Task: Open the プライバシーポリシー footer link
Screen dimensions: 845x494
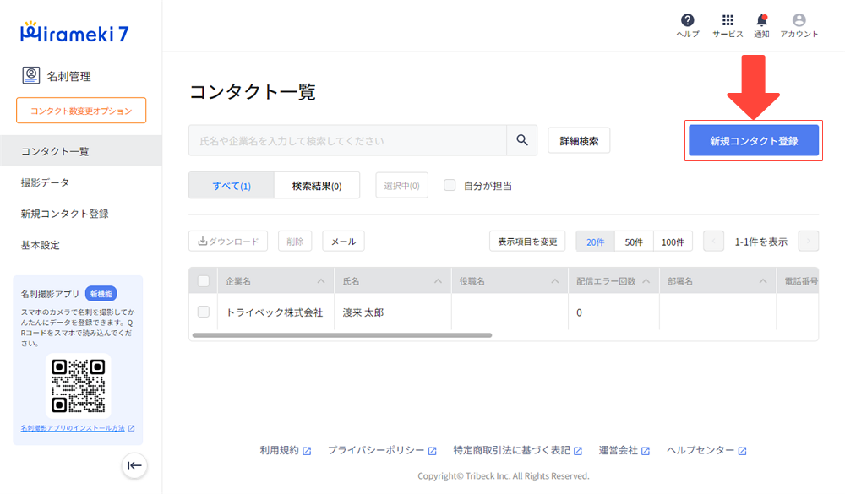Action: click(x=376, y=450)
